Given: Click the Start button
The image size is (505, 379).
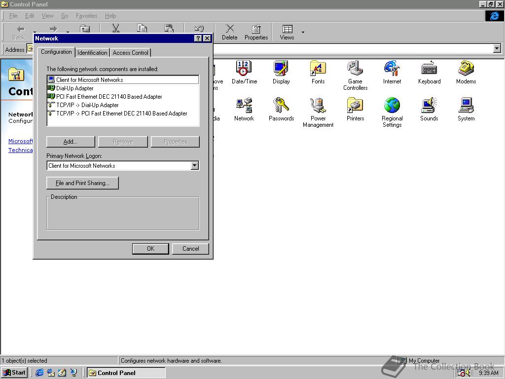Looking at the screenshot, I should [x=14, y=373].
